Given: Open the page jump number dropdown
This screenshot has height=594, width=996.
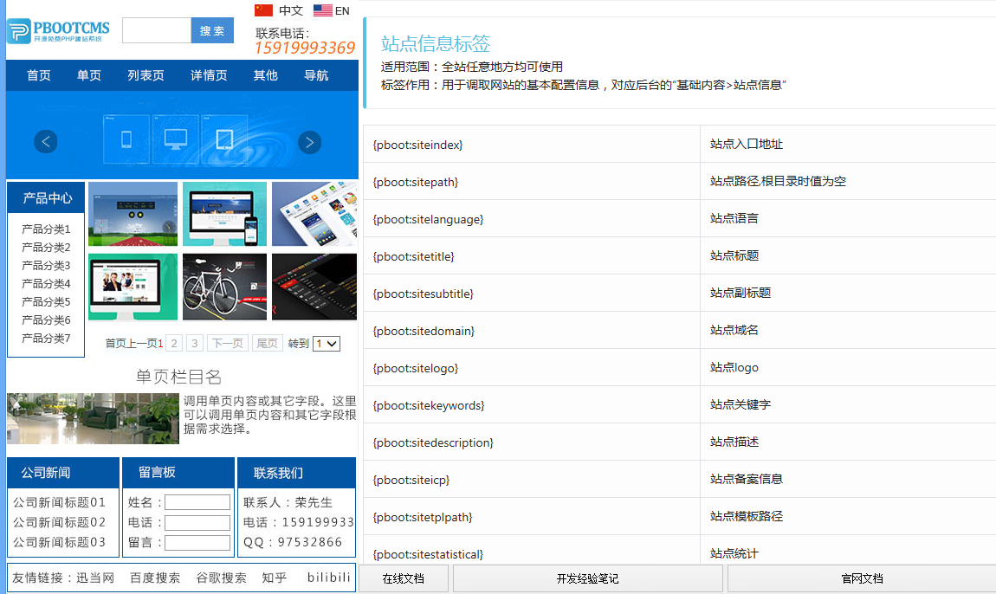Looking at the screenshot, I should 326,343.
